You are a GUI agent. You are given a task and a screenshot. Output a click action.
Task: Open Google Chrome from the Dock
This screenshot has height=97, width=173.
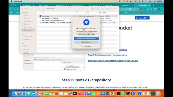click(x=112, y=93)
